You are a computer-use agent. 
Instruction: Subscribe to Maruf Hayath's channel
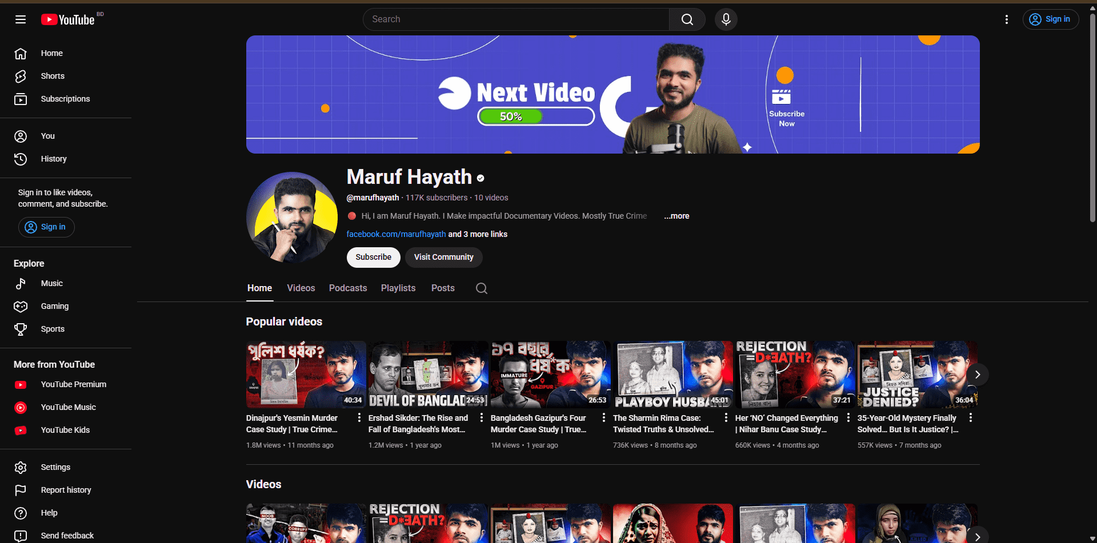(x=373, y=257)
